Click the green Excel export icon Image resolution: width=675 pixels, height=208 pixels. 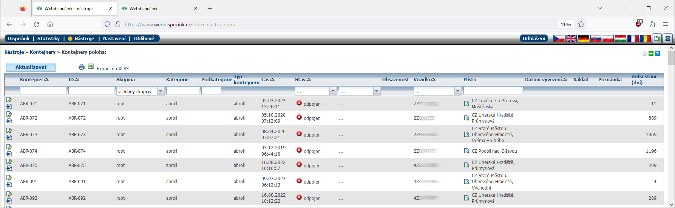[91, 67]
